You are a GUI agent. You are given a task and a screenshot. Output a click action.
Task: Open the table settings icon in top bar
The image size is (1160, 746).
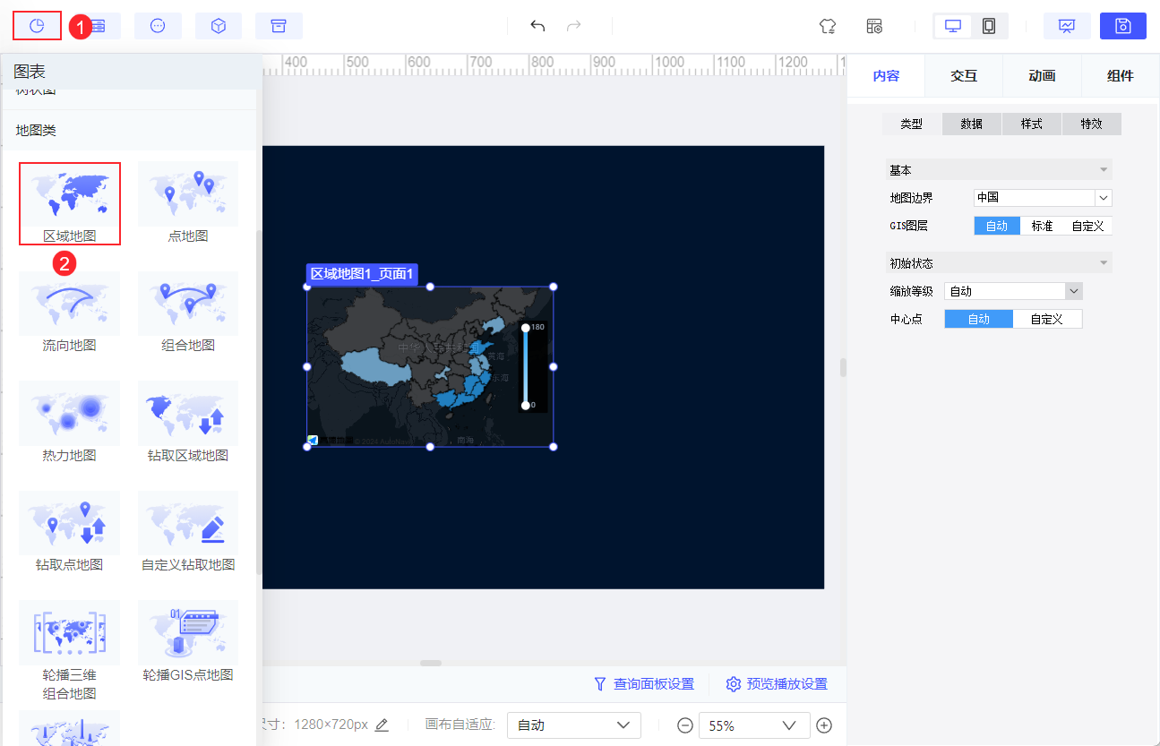(x=874, y=26)
